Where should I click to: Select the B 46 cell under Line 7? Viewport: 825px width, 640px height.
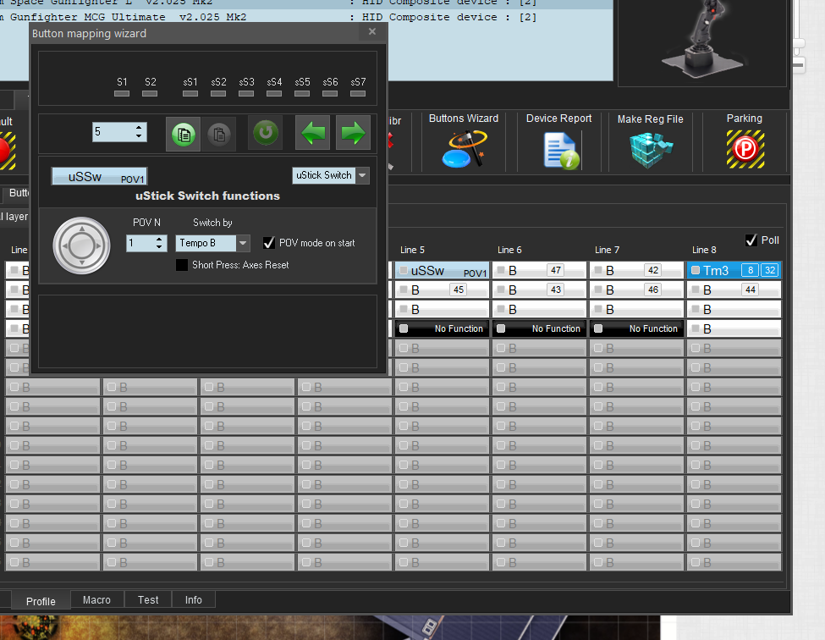[x=636, y=290]
